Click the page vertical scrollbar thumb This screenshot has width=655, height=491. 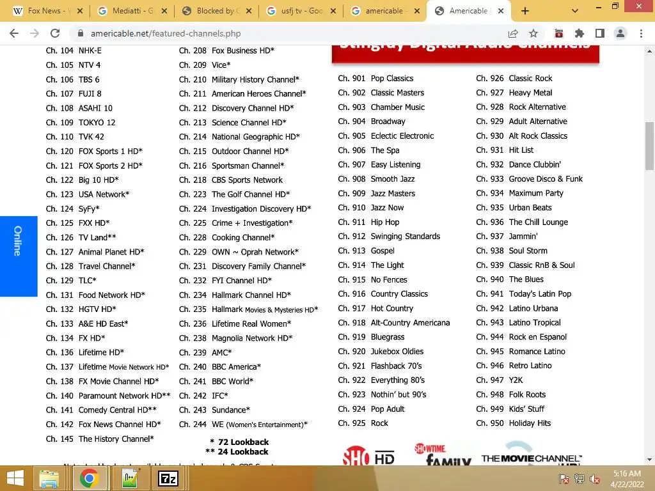pyautogui.click(x=649, y=146)
